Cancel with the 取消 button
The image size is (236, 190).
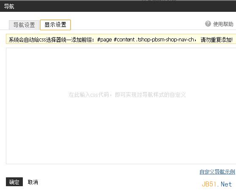click(33, 182)
